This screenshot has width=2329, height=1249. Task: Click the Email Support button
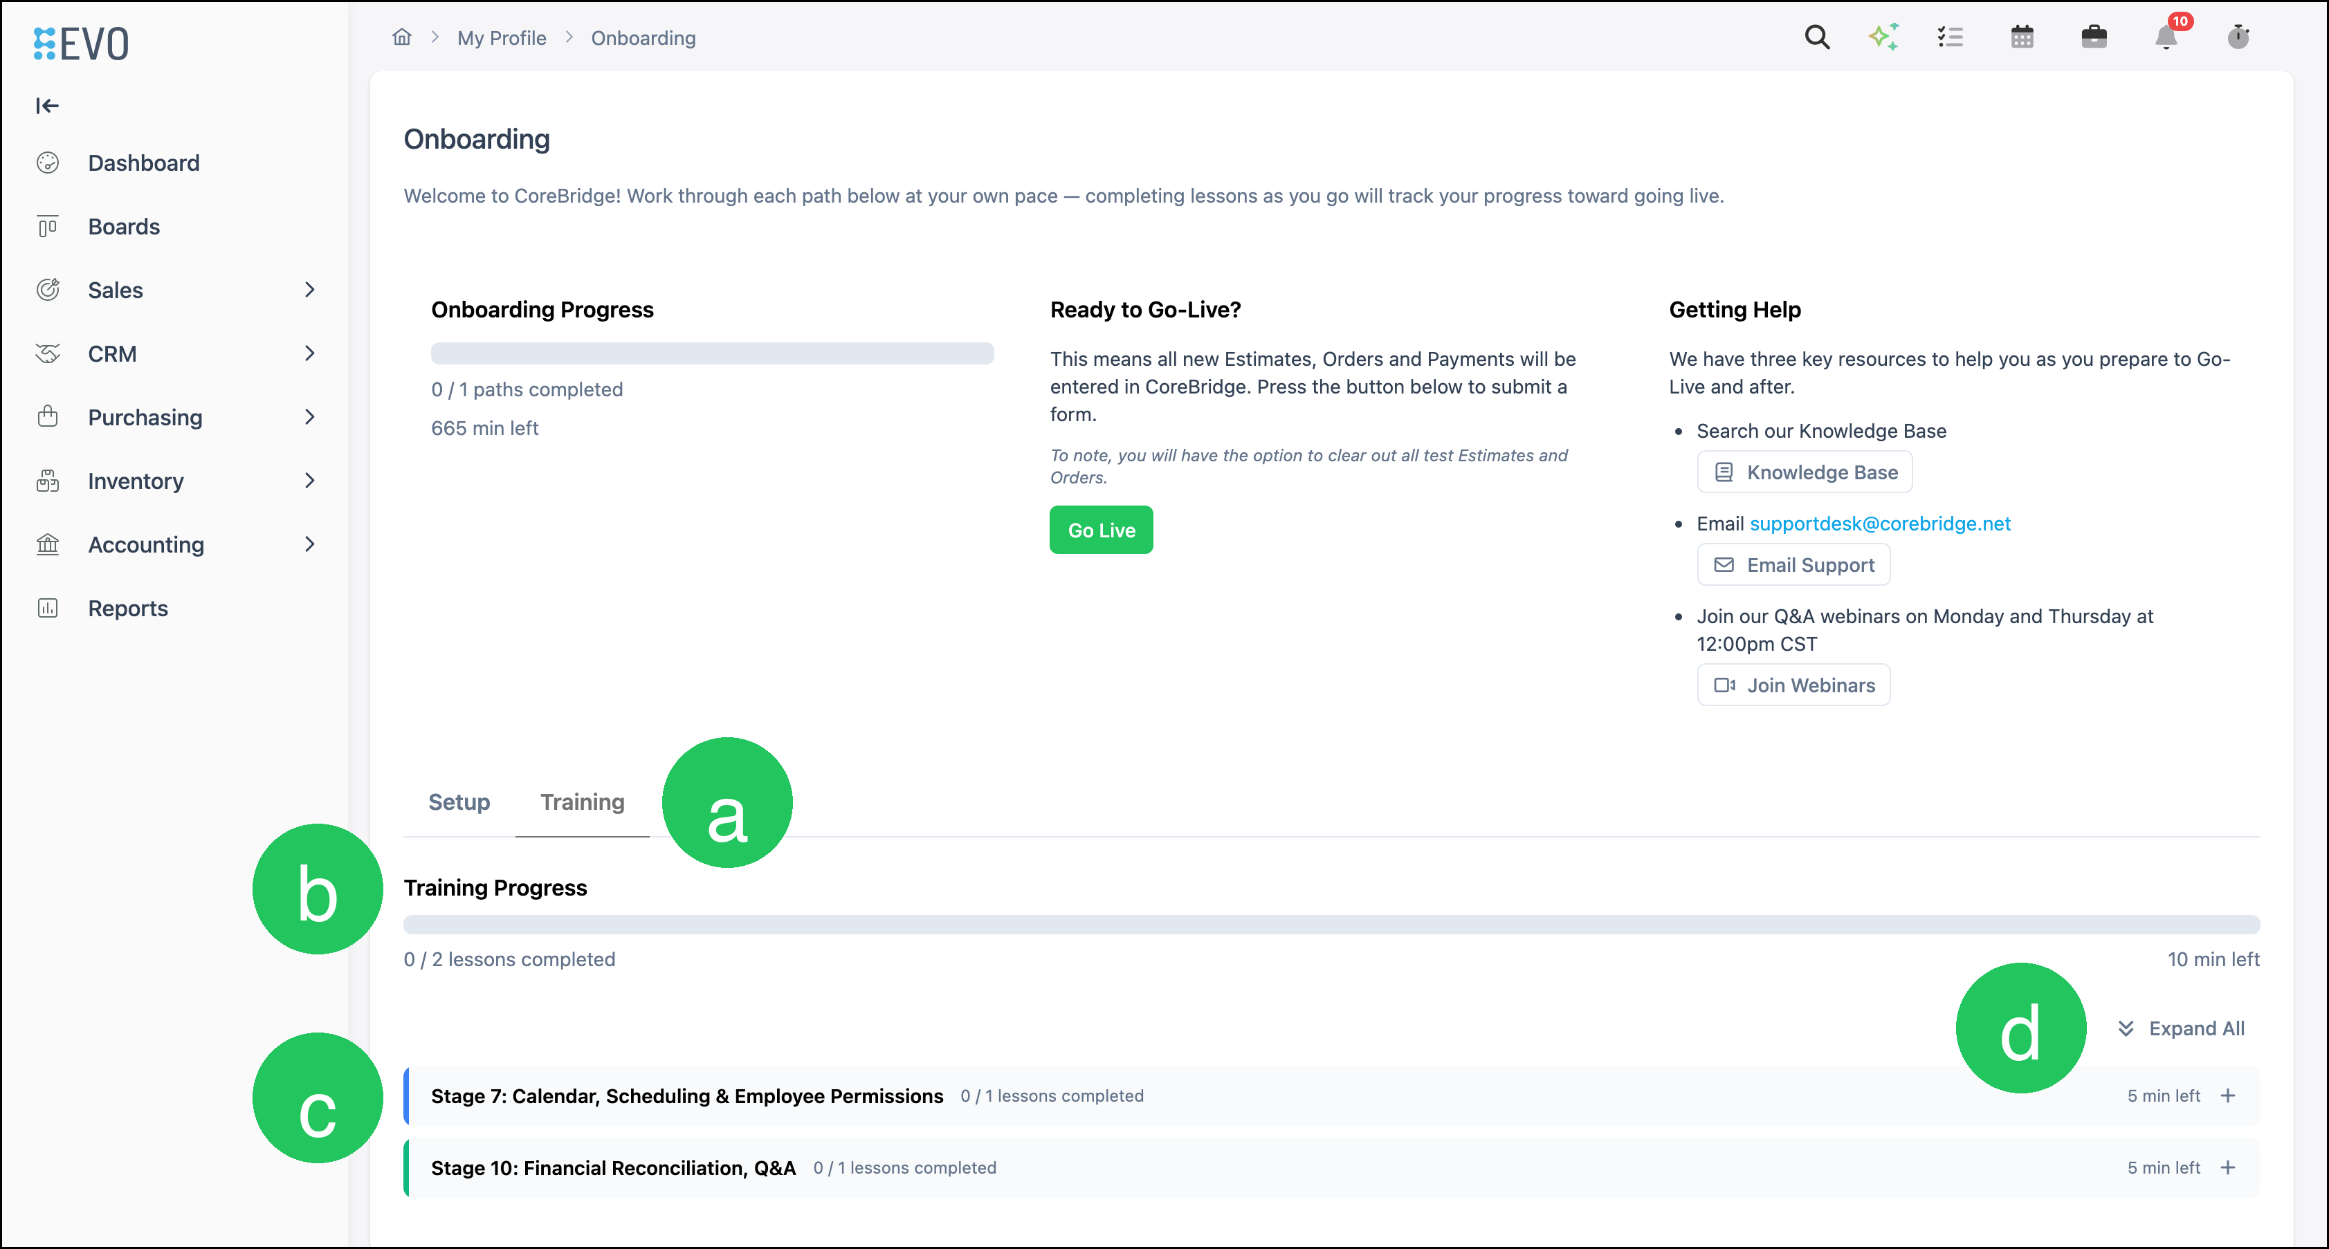click(1793, 565)
